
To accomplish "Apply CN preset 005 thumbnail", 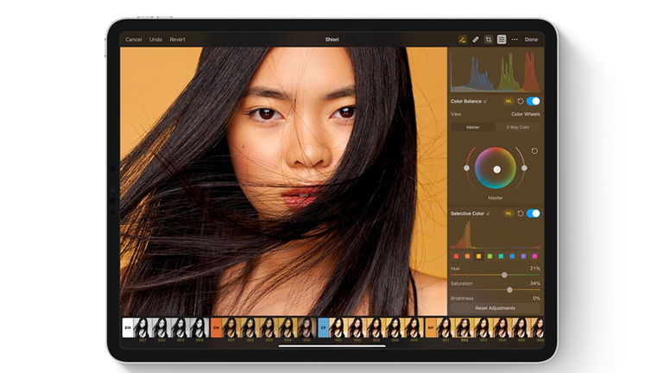I will (x=307, y=328).
